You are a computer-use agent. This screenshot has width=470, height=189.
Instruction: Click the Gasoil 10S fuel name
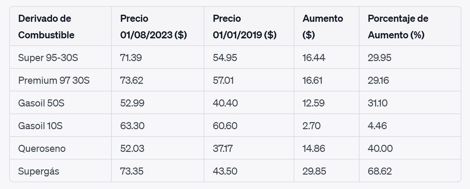tap(40, 126)
